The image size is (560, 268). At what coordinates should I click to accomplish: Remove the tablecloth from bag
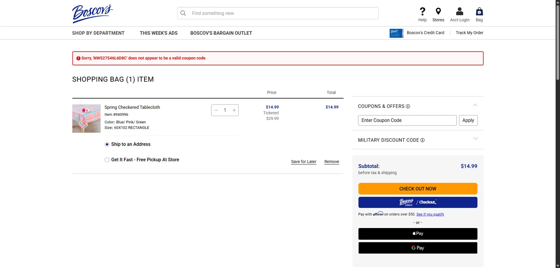point(332,162)
